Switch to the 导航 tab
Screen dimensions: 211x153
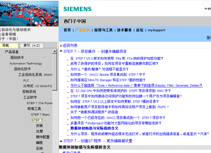point(9,45)
